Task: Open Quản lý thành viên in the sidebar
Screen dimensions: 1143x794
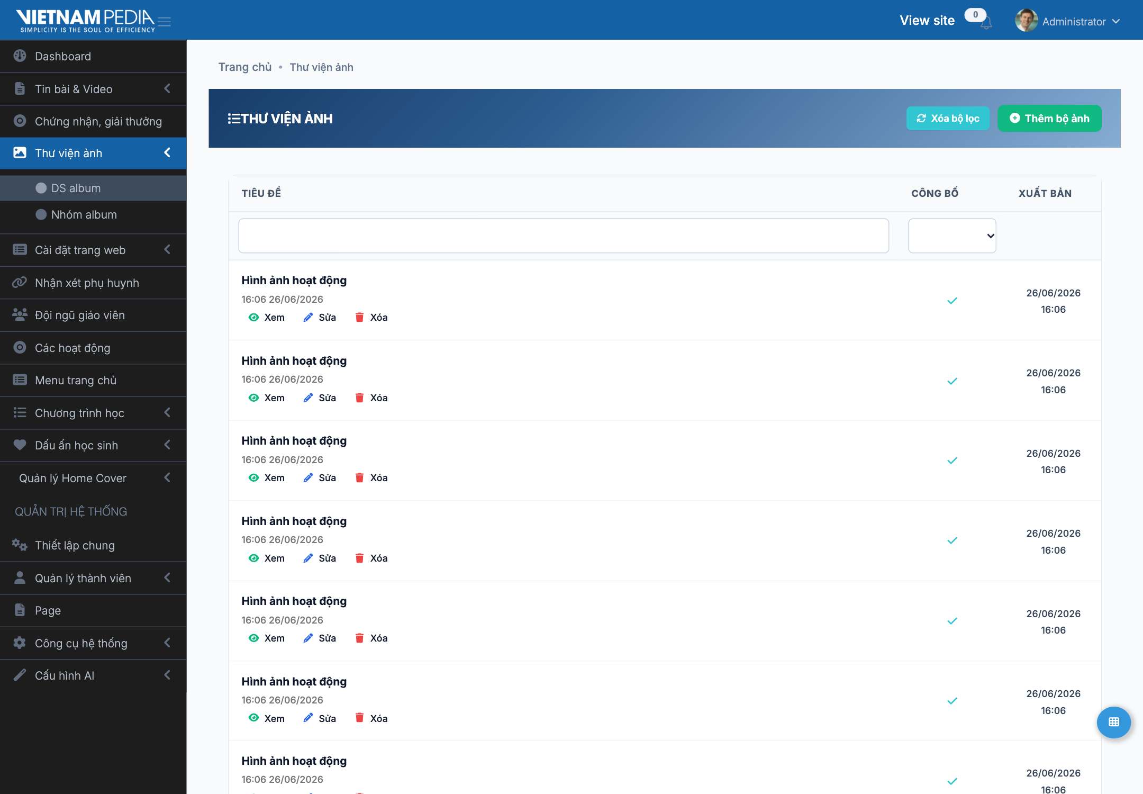Action: (x=93, y=578)
